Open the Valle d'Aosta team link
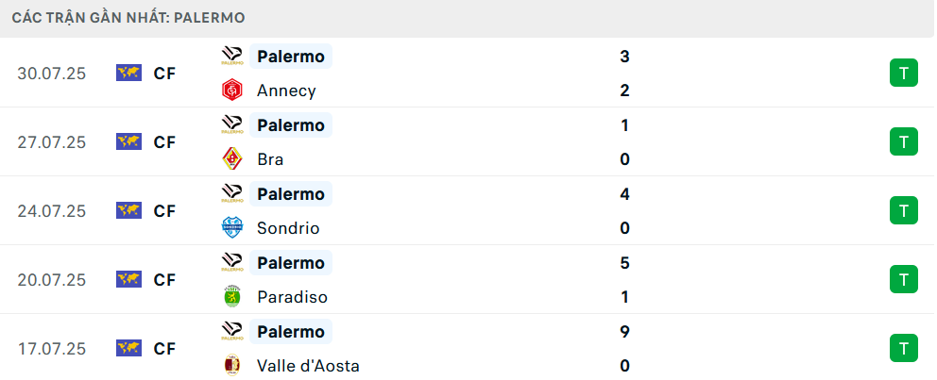The width and height of the screenshot is (937, 380). pos(308,366)
